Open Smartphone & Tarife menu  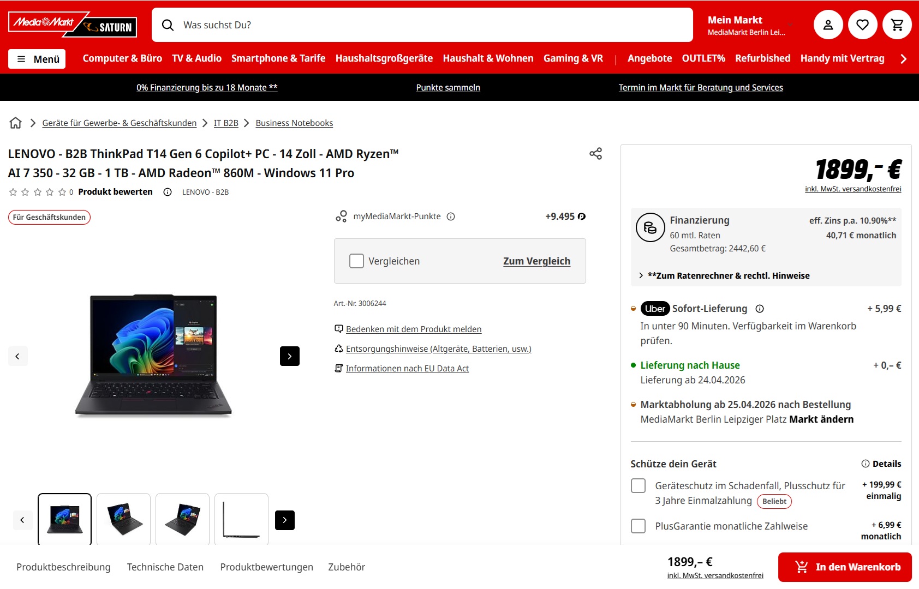[278, 58]
